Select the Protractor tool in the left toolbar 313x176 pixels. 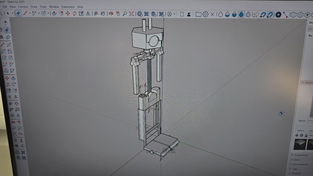[x=11, y=110]
